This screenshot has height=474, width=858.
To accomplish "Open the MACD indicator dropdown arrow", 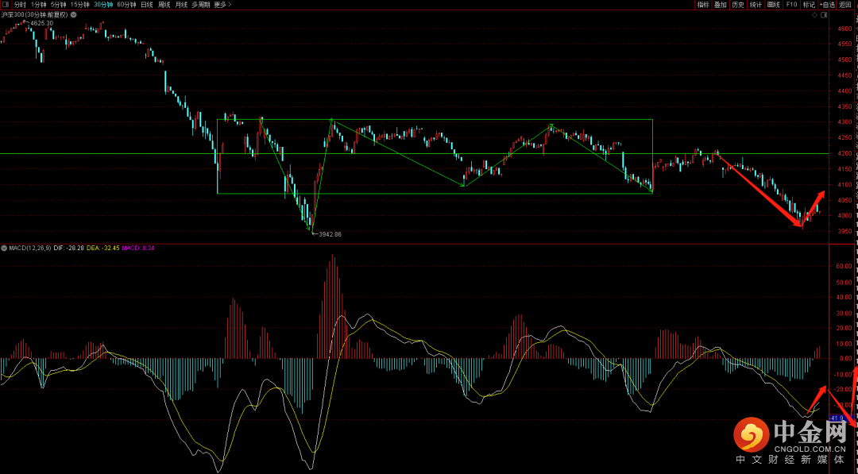I will pyautogui.click(x=4, y=248).
